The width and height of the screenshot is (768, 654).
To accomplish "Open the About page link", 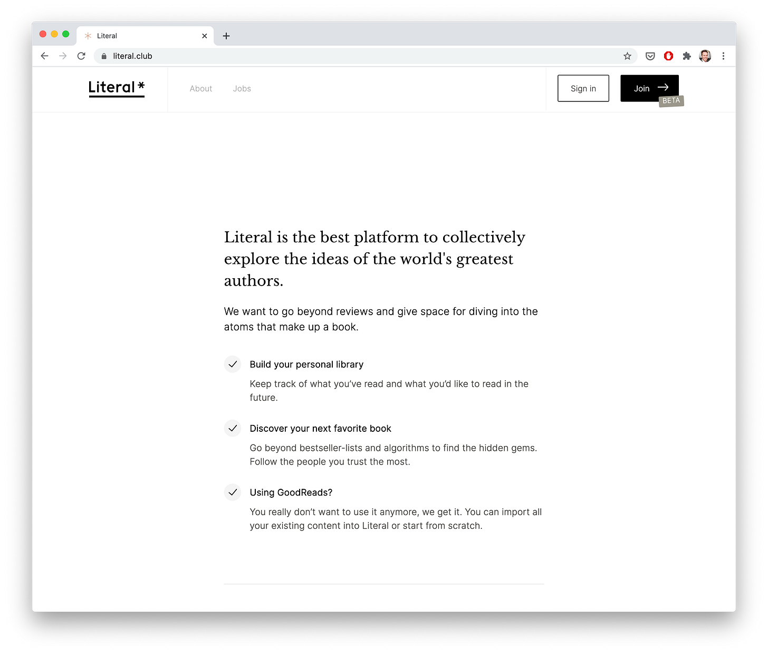I will [x=201, y=89].
